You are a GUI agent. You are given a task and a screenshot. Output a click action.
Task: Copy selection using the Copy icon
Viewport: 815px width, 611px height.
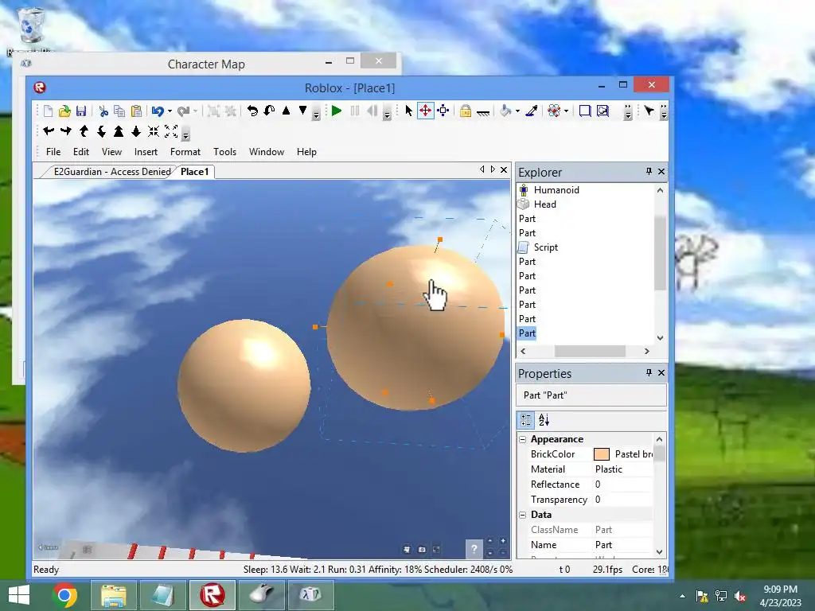(119, 111)
